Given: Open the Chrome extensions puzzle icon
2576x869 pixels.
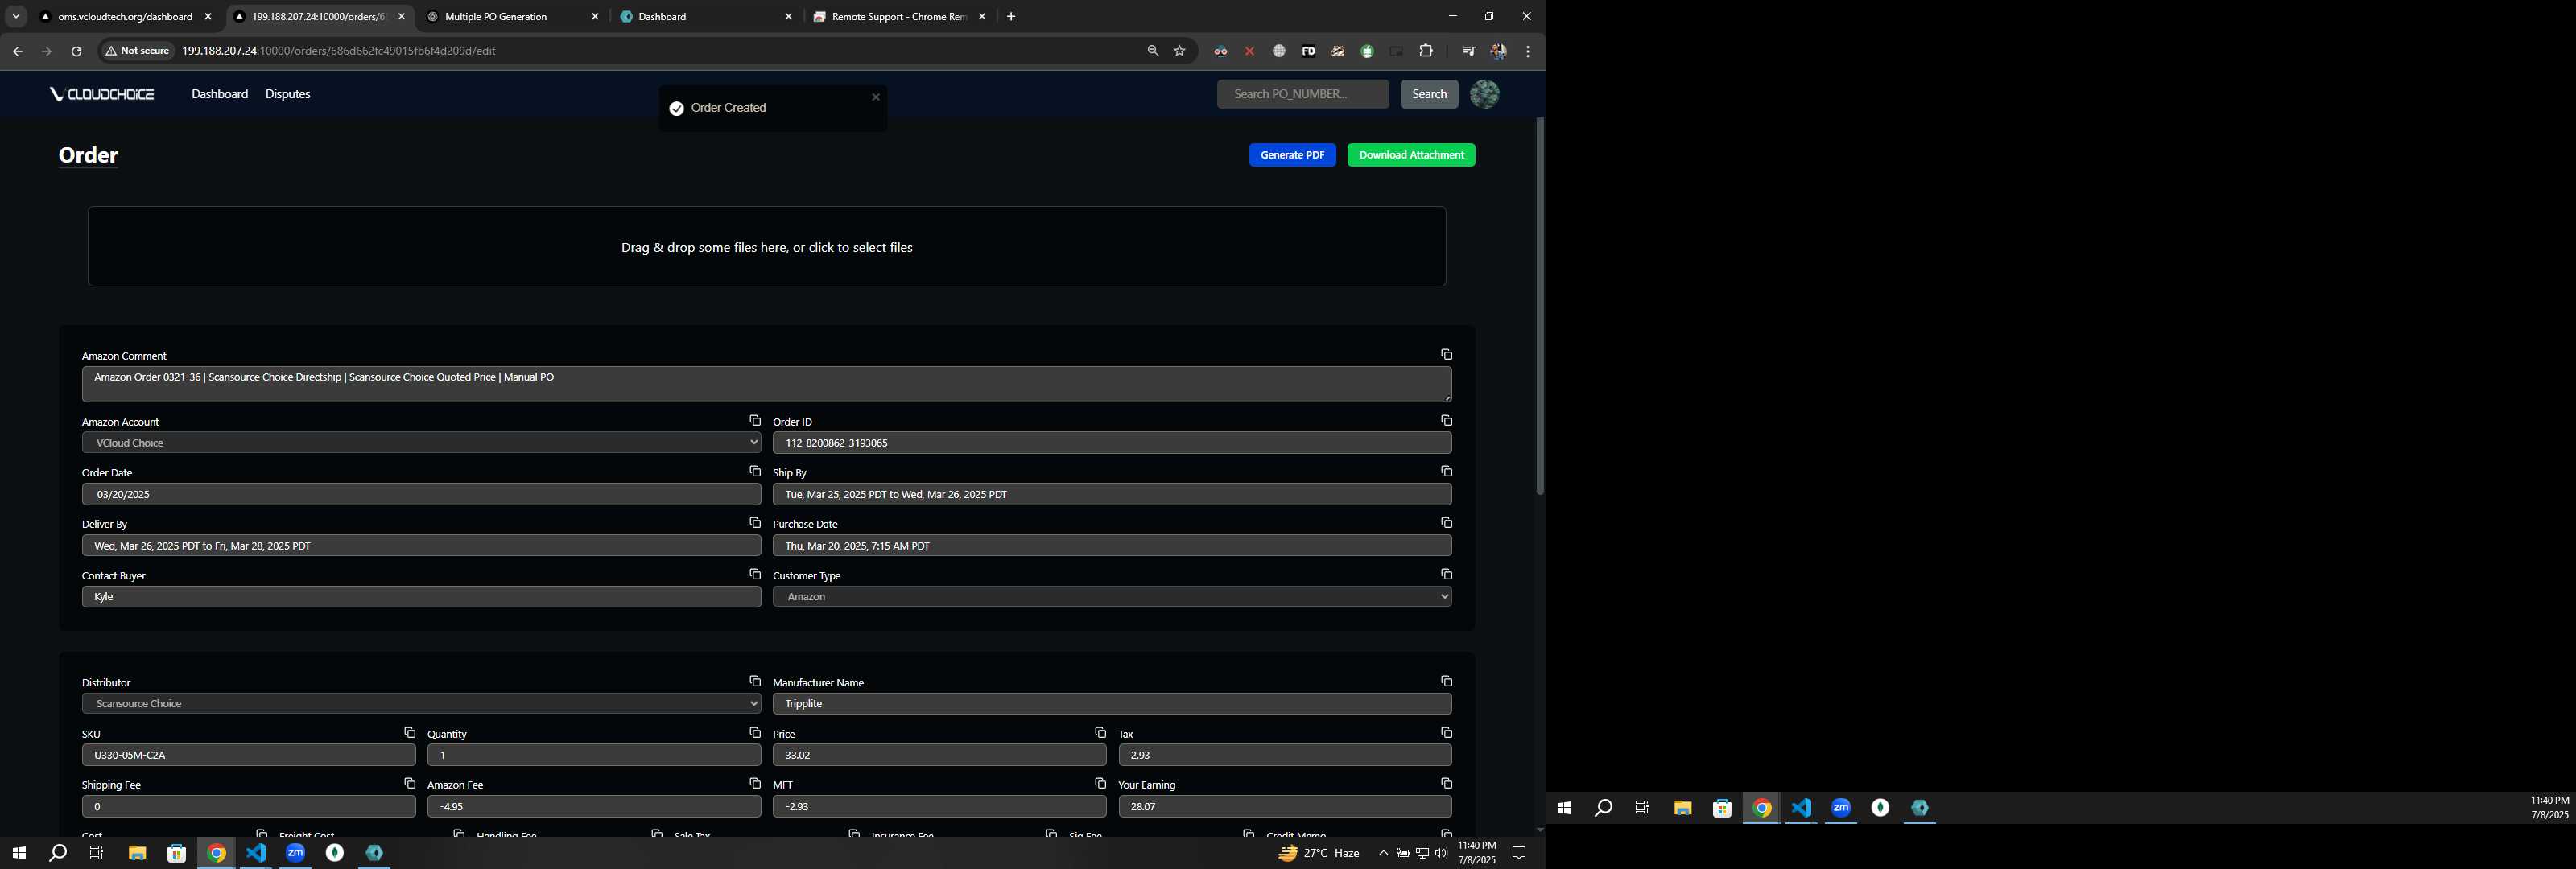Looking at the screenshot, I should pyautogui.click(x=1426, y=51).
